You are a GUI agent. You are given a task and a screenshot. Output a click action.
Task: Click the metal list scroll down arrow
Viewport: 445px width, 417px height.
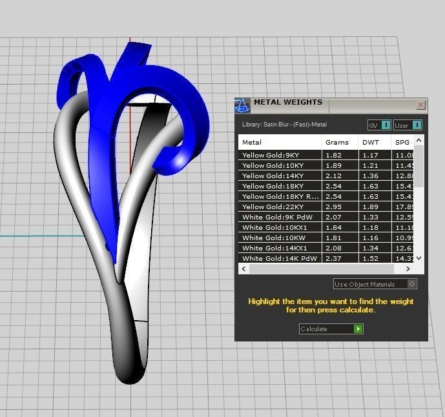click(x=419, y=258)
